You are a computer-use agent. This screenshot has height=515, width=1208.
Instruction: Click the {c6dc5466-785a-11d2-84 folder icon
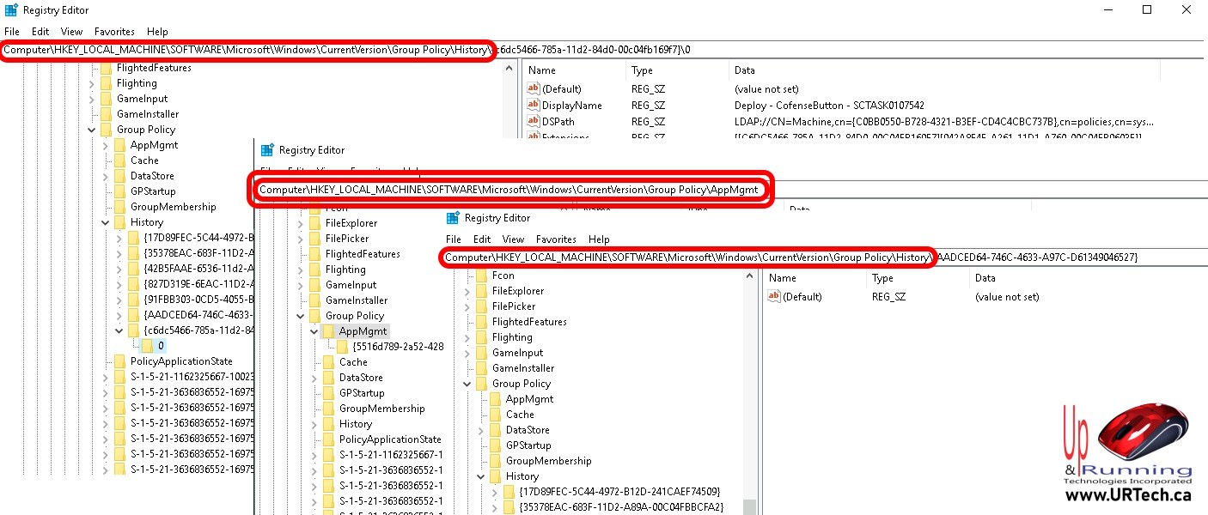[x=134, y=330]
